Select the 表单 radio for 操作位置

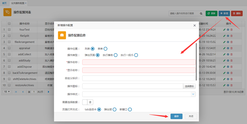[106, 49]
